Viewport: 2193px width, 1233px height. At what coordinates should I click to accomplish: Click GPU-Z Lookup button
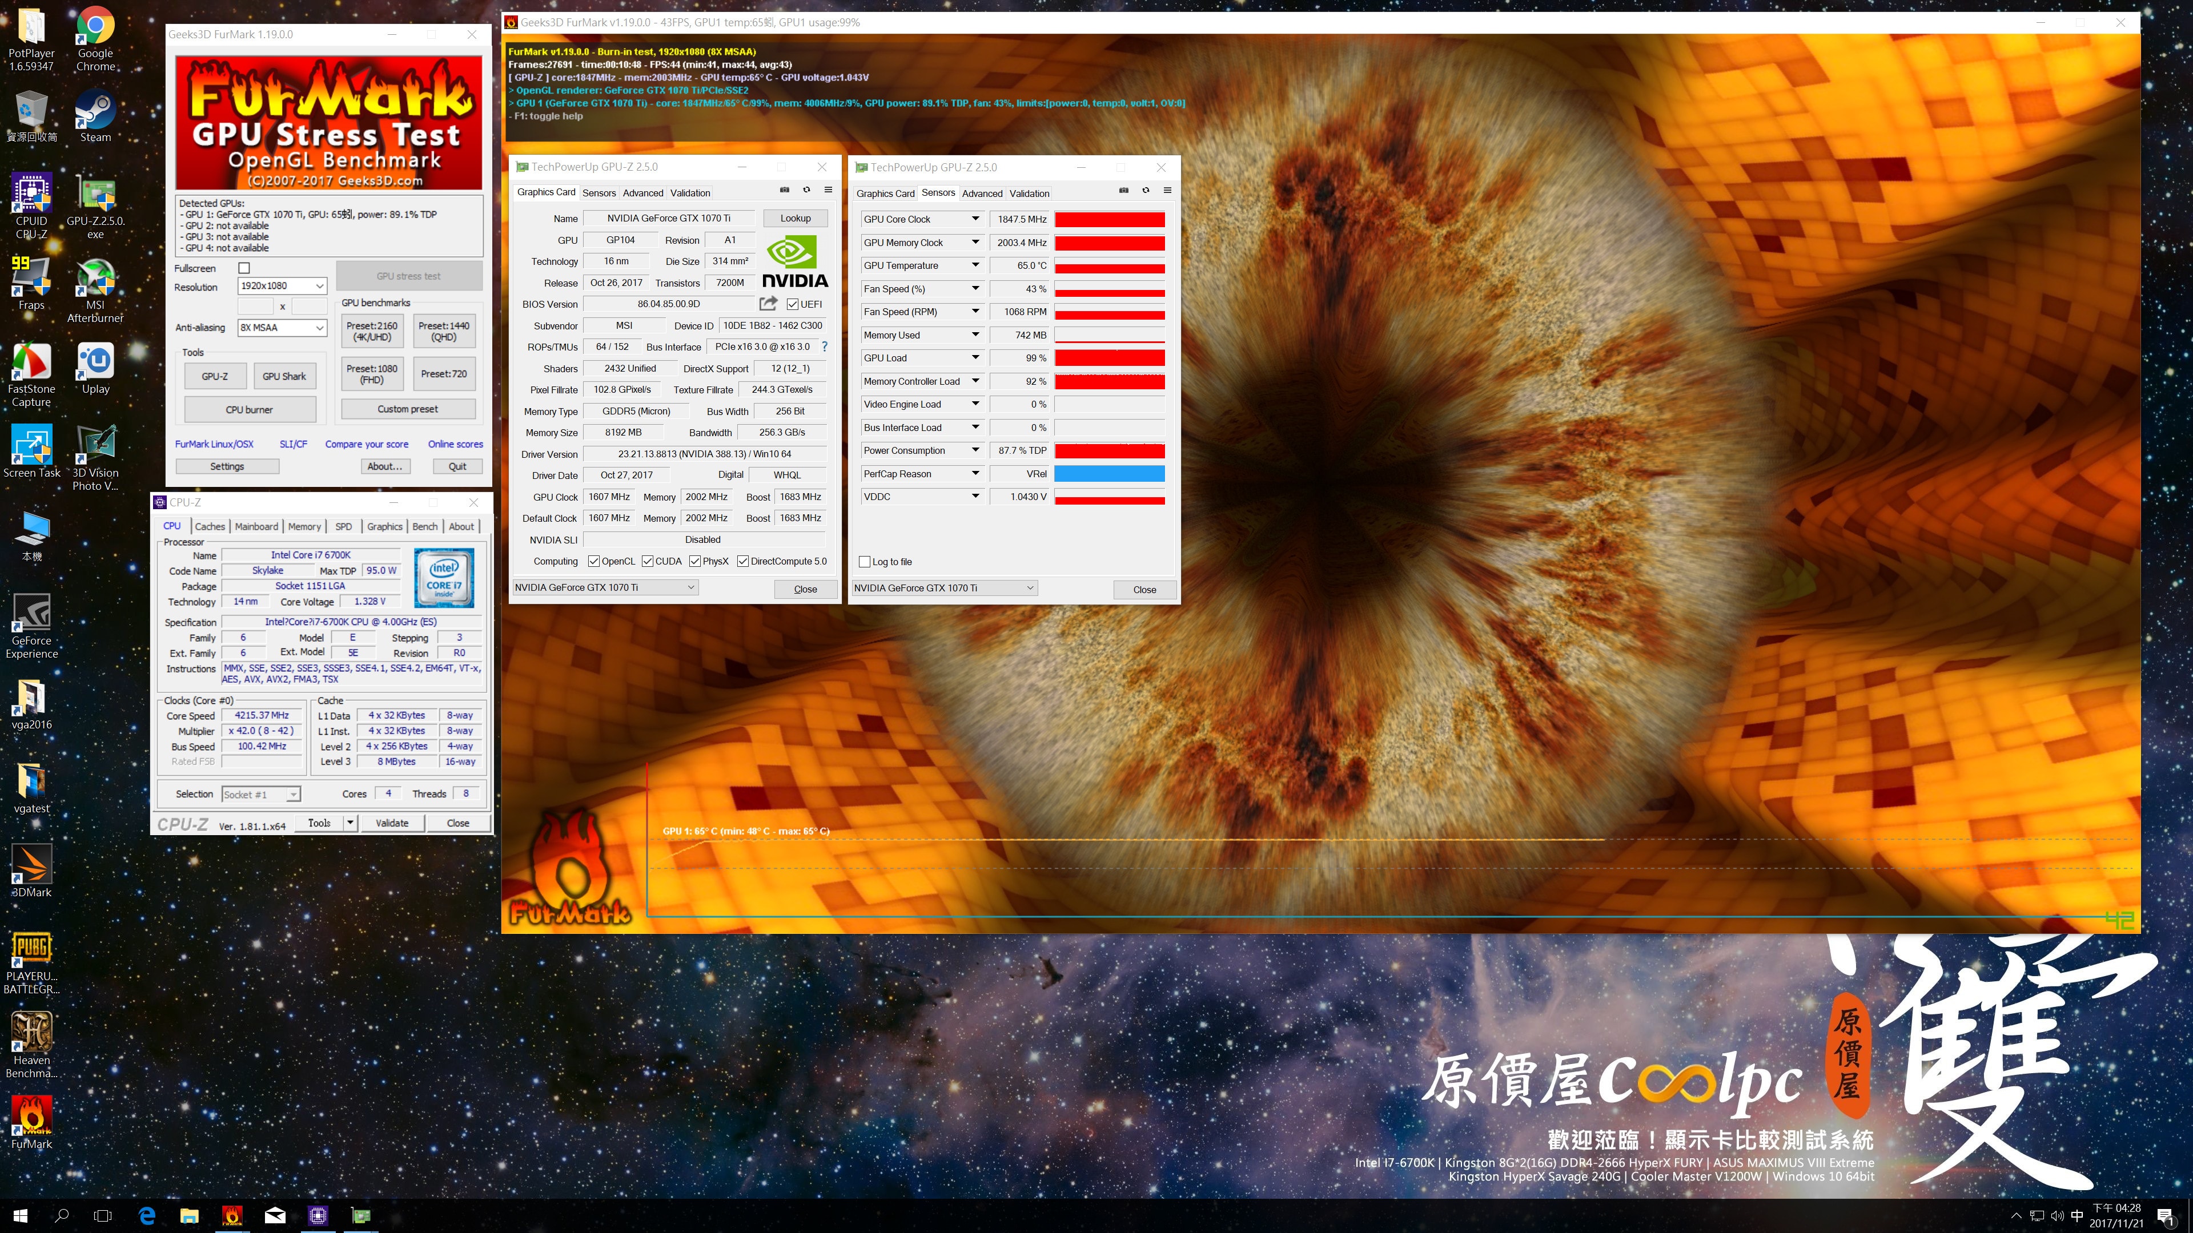click(795, 218)
